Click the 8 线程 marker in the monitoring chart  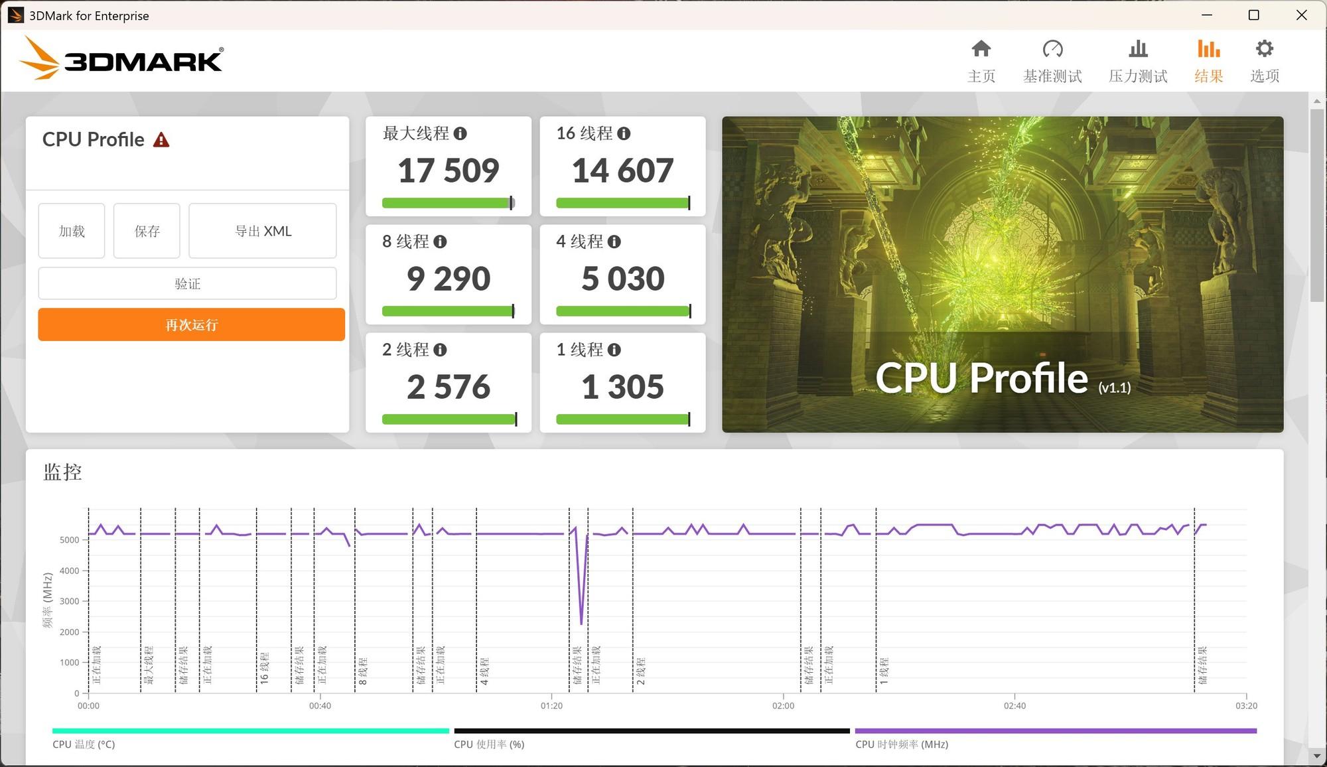(x=363, y=671)
